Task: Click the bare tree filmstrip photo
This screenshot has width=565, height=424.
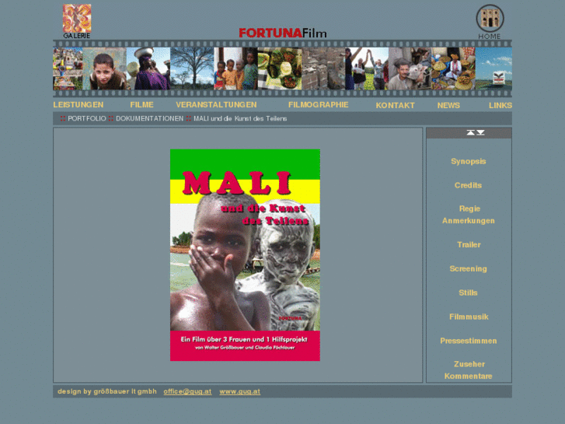Action: pos(192,68)
